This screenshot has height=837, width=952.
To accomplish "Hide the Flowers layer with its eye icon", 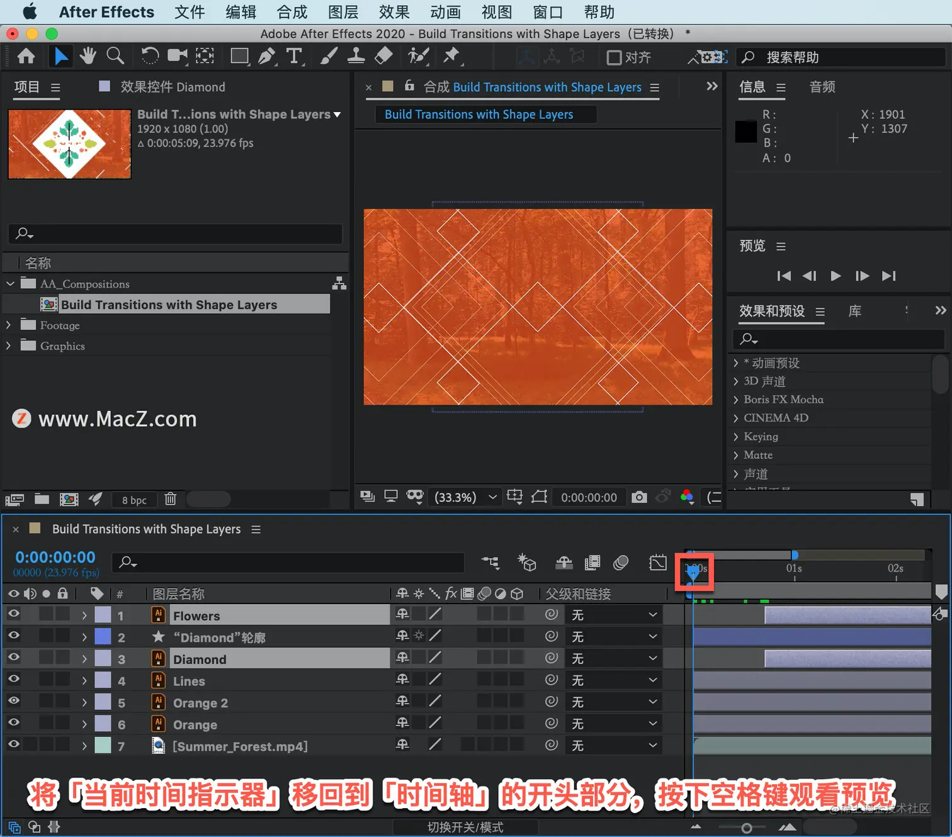I will (x=13, y=614).
